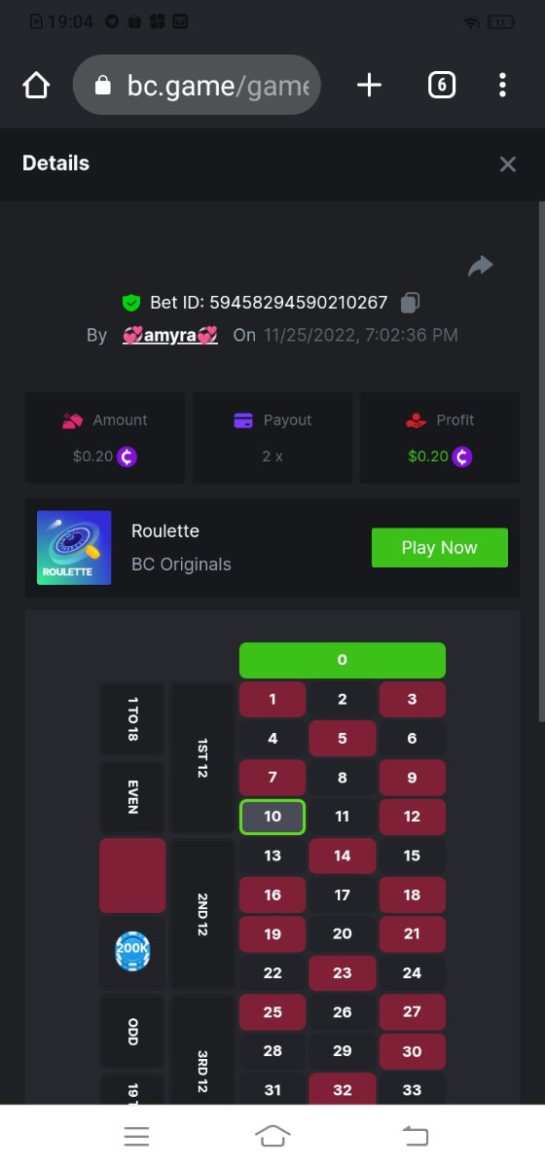Copy the Bet ID

point(411,303)
